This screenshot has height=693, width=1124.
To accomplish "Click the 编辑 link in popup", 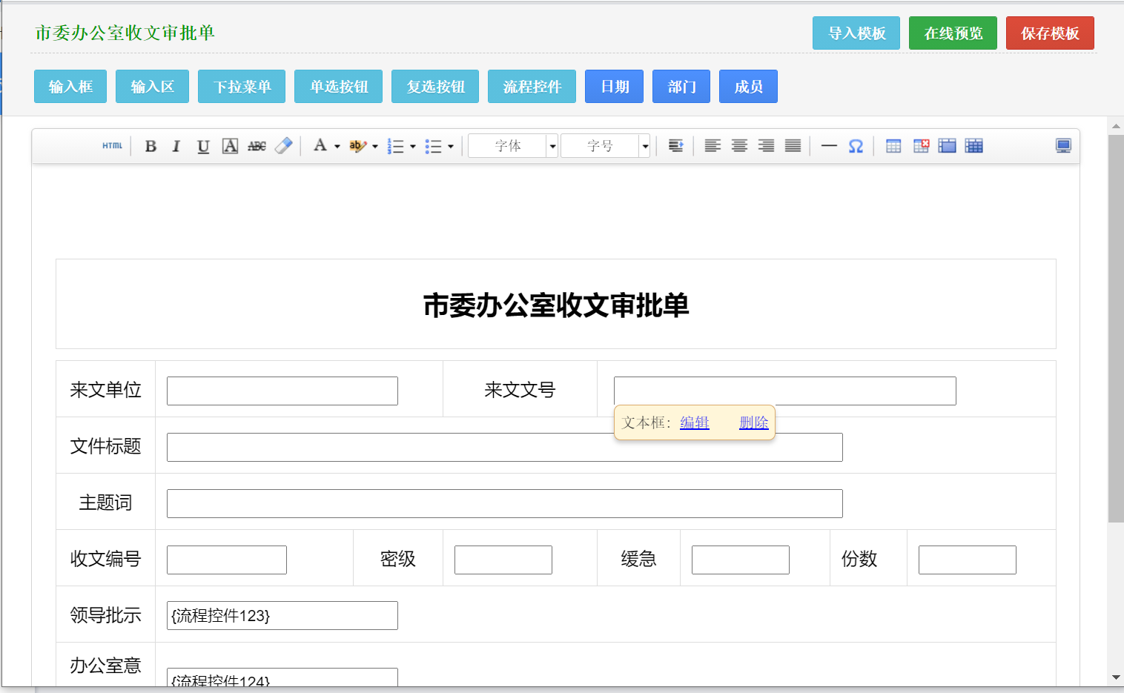I will pos(694,422).
